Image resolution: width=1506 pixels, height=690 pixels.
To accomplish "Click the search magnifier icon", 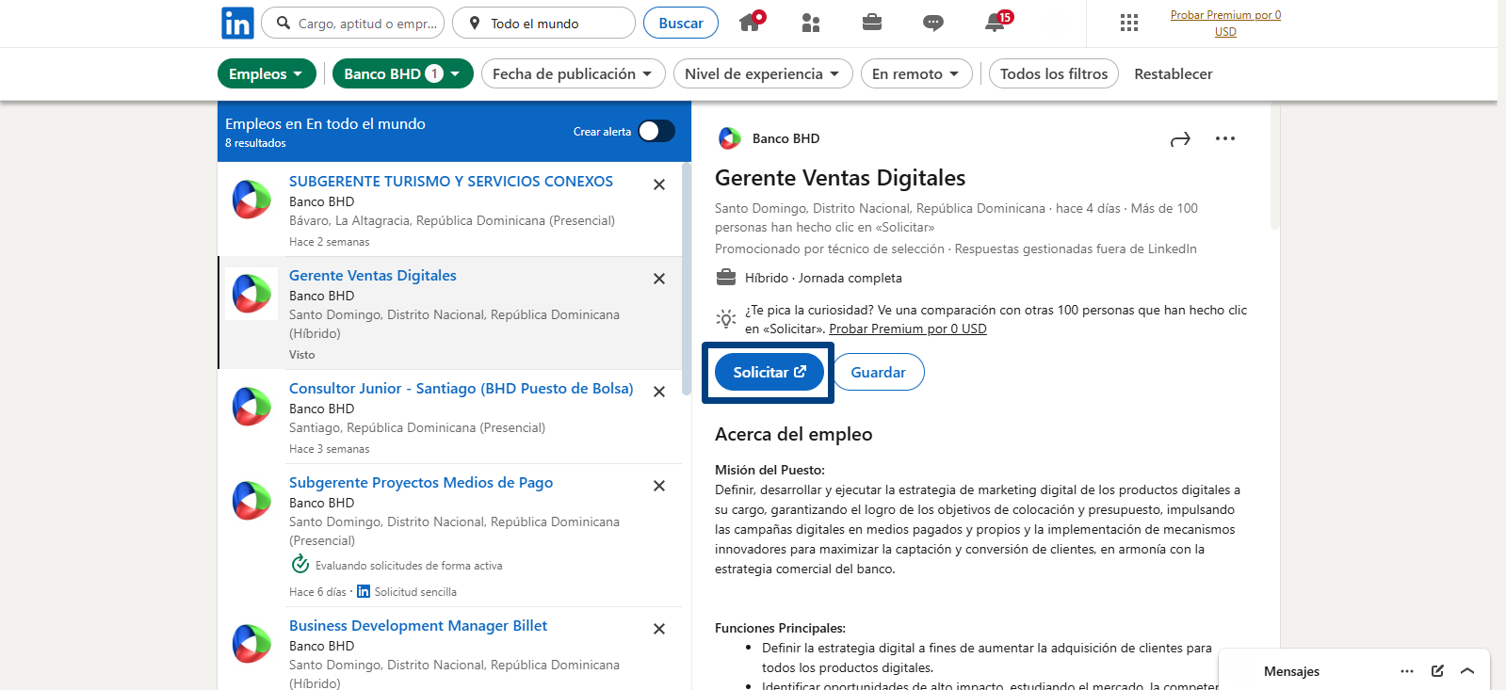I will coord(283,23).
